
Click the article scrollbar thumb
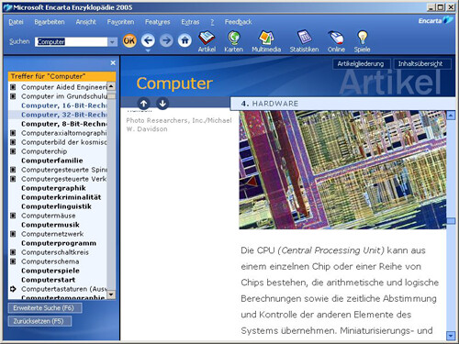point(451,221)
